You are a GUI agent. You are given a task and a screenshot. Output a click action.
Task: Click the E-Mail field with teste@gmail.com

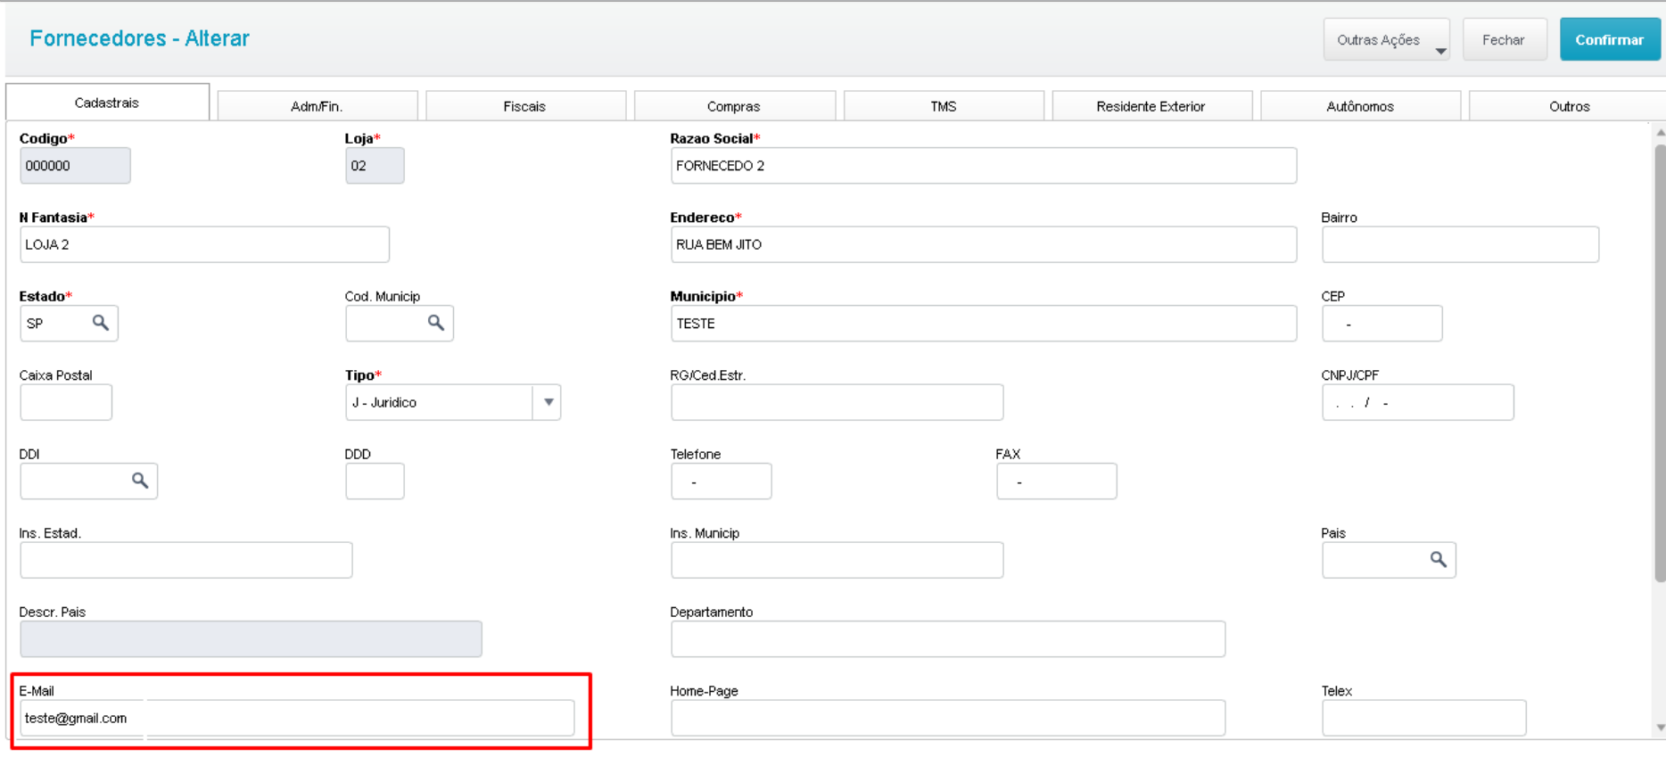(297, 718)
